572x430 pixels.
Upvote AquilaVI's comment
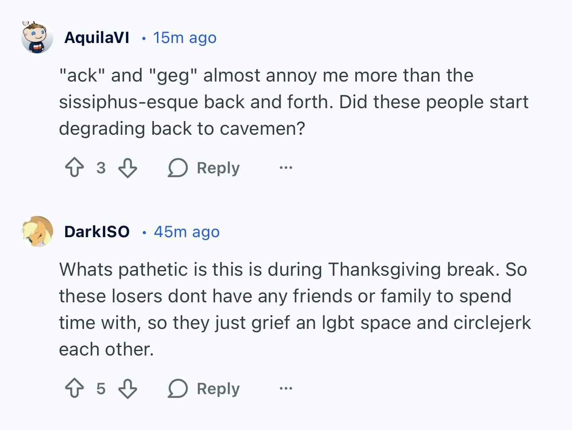(x=74, y=168)
